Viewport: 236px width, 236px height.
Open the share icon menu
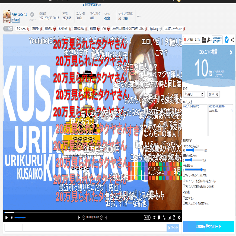click(x=232, y=40)
